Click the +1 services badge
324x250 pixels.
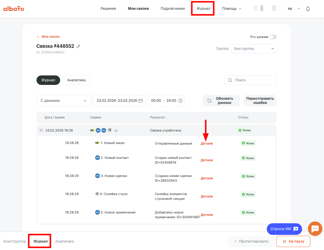click(116, 131)
